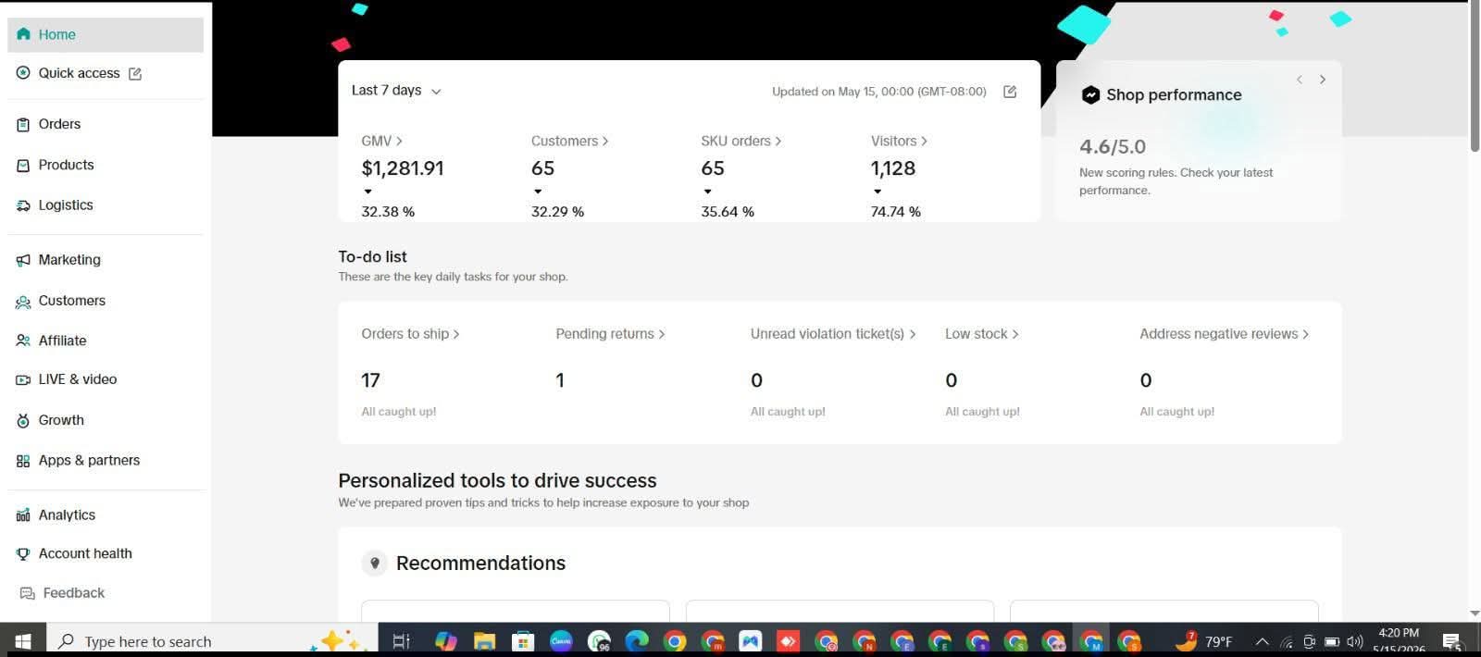Click the Account health trophy icon

pyautogui.click(x=23, y=553)
